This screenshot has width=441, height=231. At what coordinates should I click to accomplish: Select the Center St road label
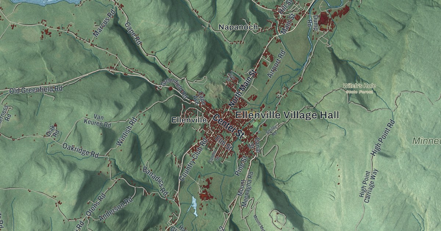(228, 127)
